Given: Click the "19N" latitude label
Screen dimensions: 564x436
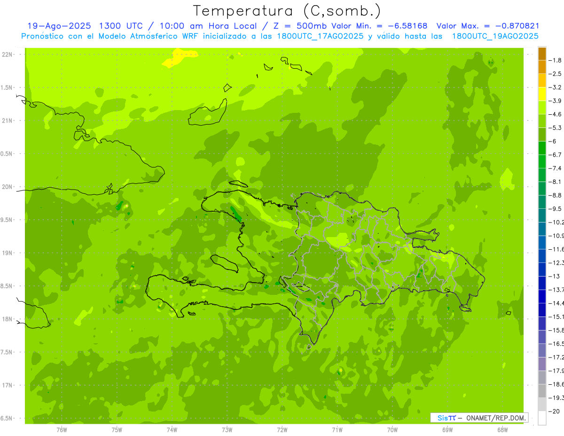Looking at the screenshot, I should tap(8, 253).
